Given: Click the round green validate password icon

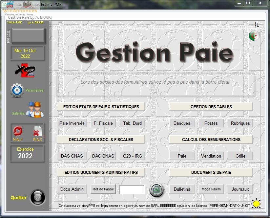Looking at the screenshot, I should click(x=156, y=189).
